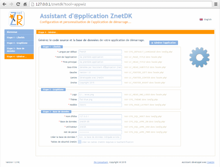Viewport: 220px width, 167px height.
Task: Click the LC_HEAD_IMG_LOGO hint text
Action: click(145, 95)
